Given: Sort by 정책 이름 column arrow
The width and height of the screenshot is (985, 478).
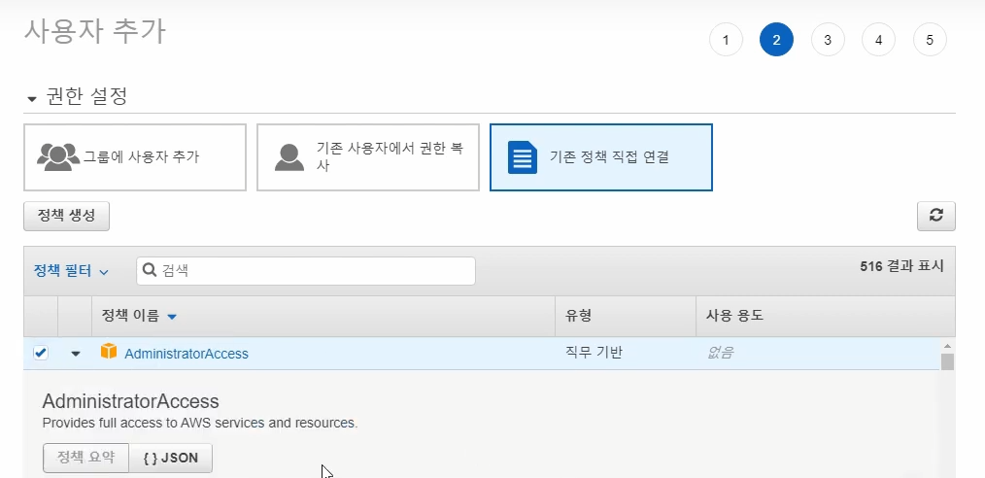Looking at the screenshot, I should click(172, 317).
